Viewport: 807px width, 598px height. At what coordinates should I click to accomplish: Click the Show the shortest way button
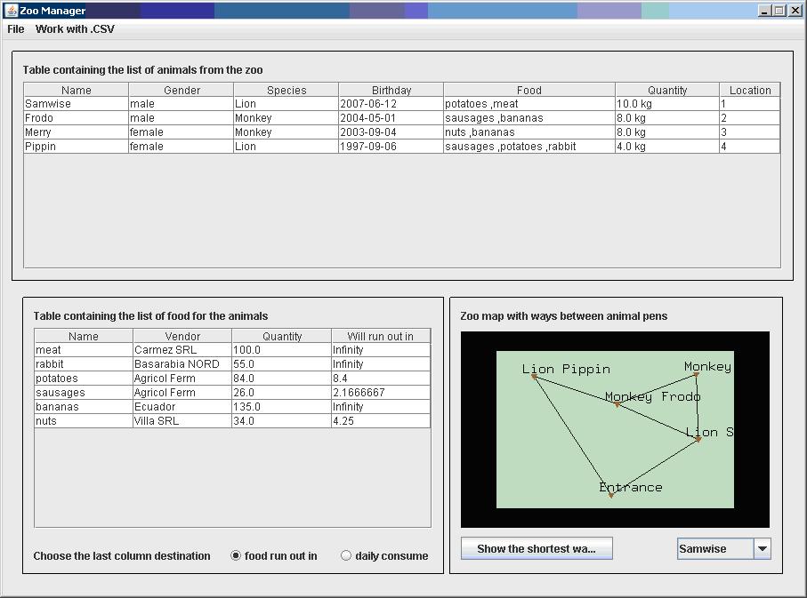pos(536,548)
